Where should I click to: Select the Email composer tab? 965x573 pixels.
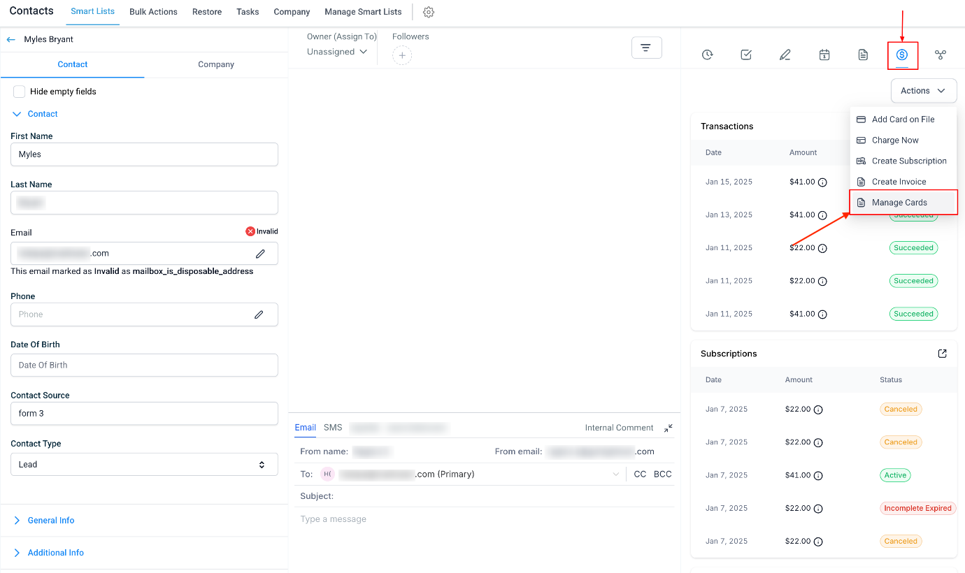point(305,428)
